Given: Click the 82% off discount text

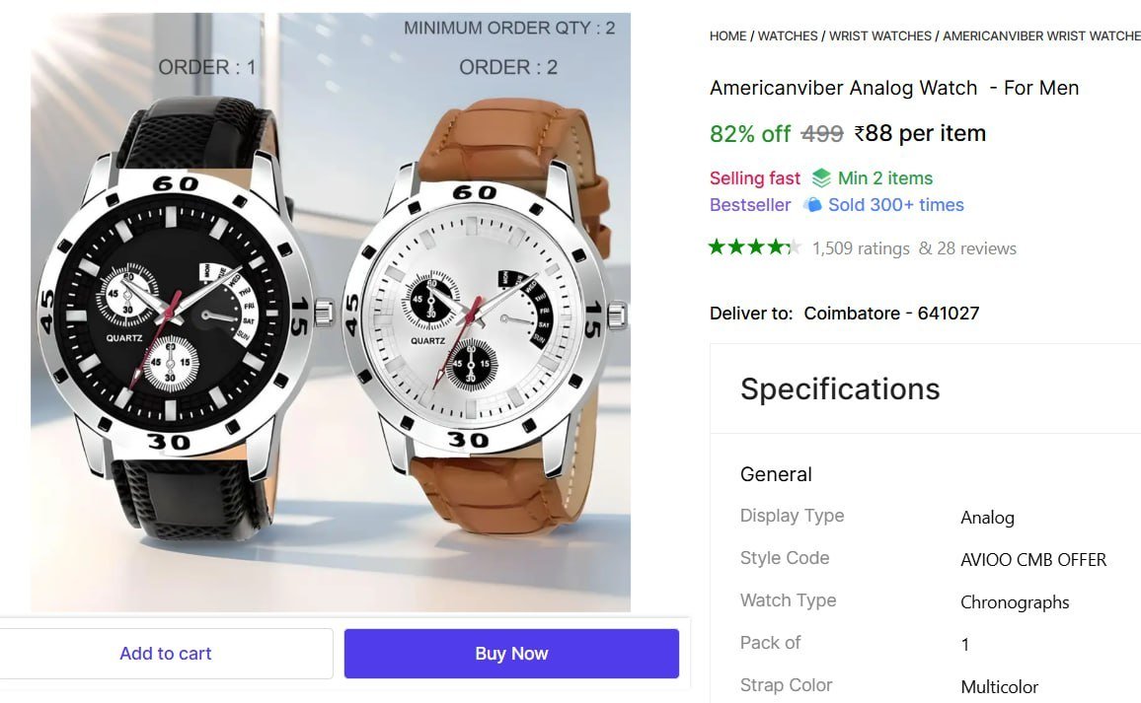Looking at the screenshot, I should [749, 133].
